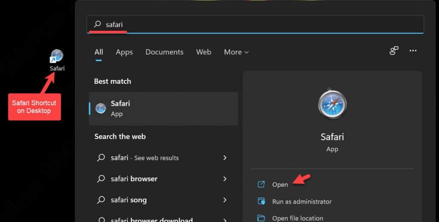Image resolution: width=439 pixels, height=222 pixels.
Task: Open the Safari shortcut icon on the desktop
Action: coord(57,57)
